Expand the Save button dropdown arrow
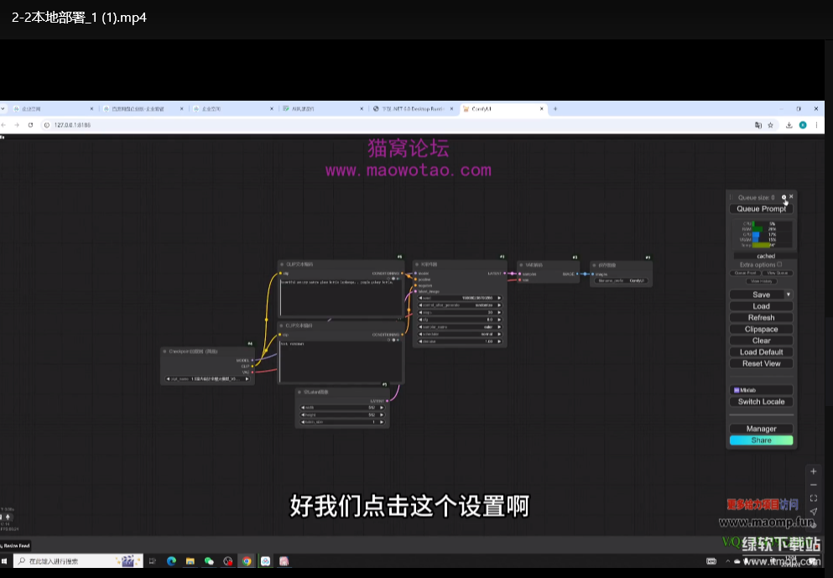This screenshot has width=833, height=578. click(x=789, y=294)
